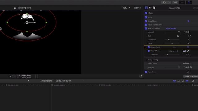
Task: Click Save Effects Preset button
Action: [x=191, y=76]
